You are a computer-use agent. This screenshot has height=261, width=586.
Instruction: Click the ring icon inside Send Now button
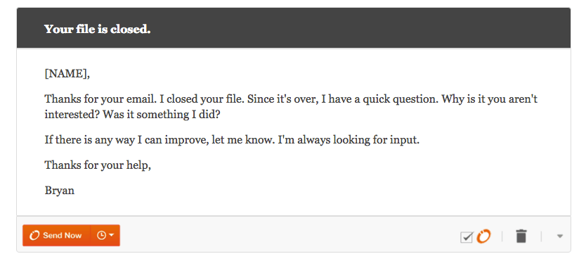[x=34, y=236]
